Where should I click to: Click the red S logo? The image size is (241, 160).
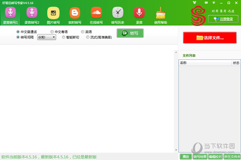pyautogui.click(x=198, y=16)
